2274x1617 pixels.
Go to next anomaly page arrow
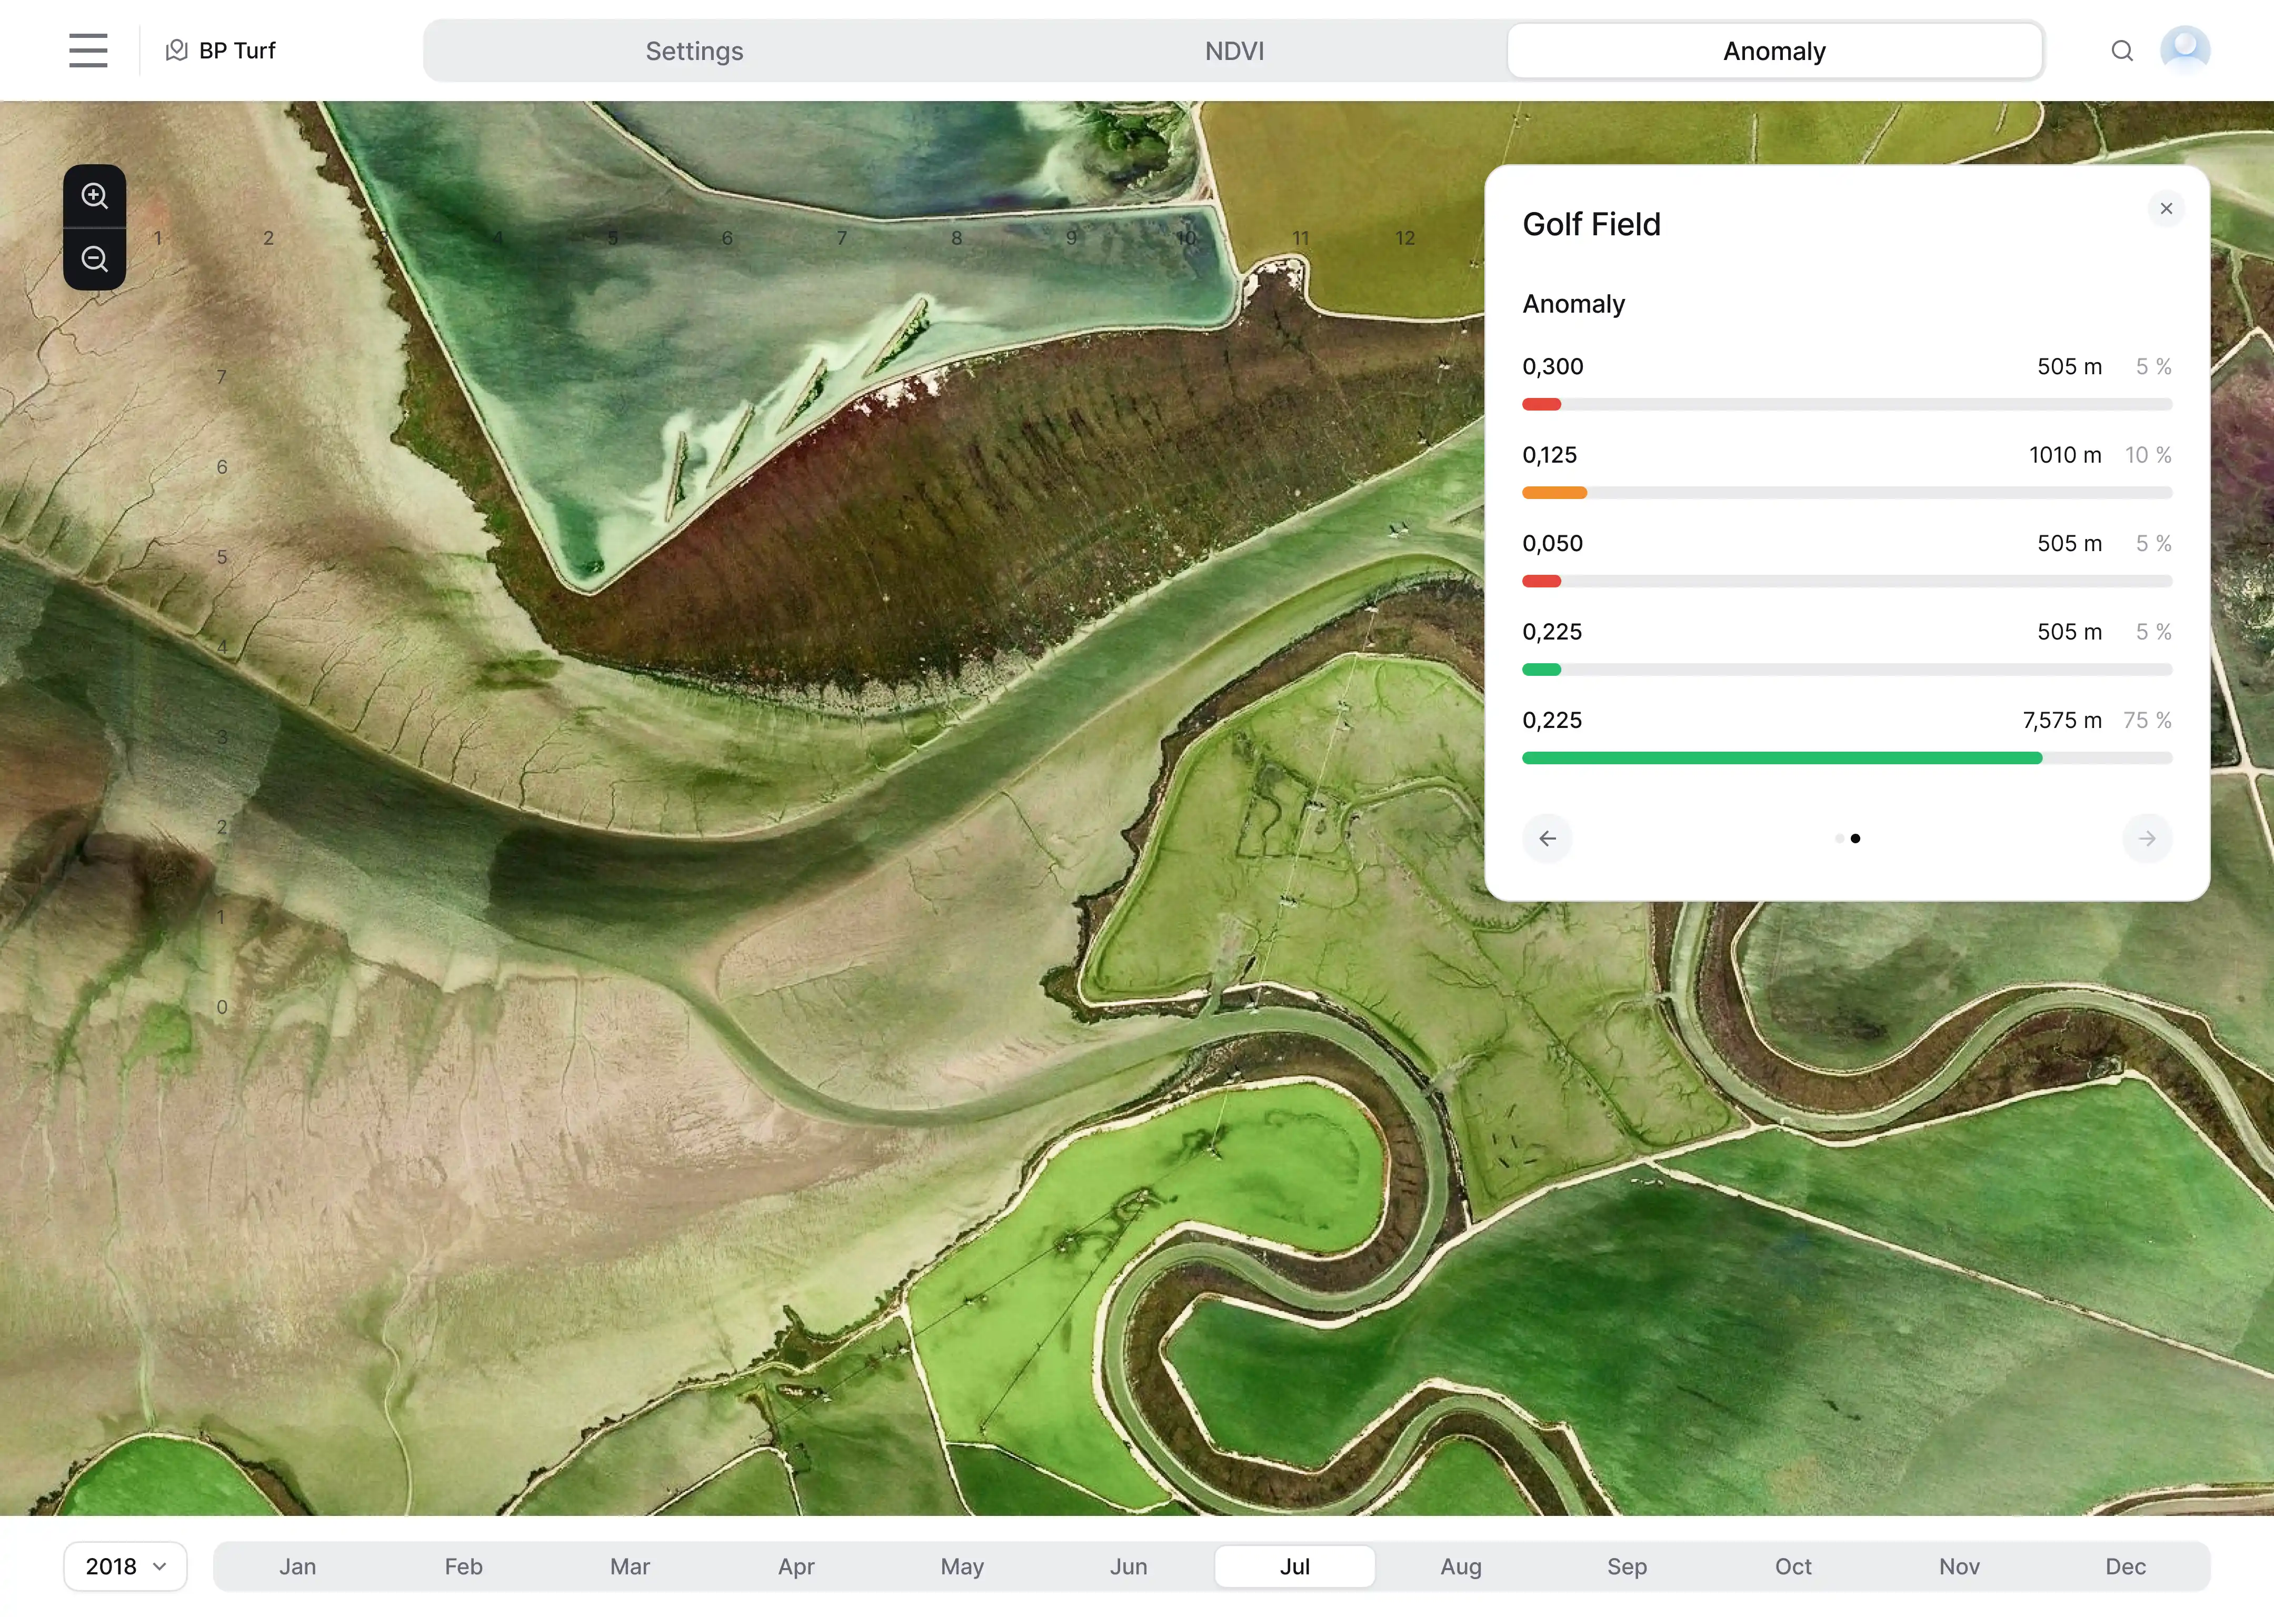2147,839
